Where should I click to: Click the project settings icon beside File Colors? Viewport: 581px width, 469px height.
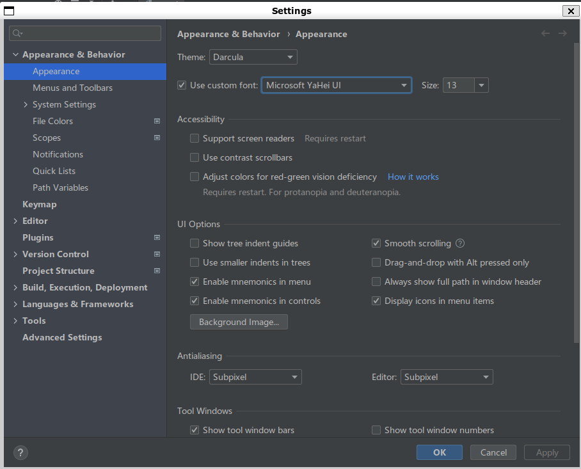[157, 121]
